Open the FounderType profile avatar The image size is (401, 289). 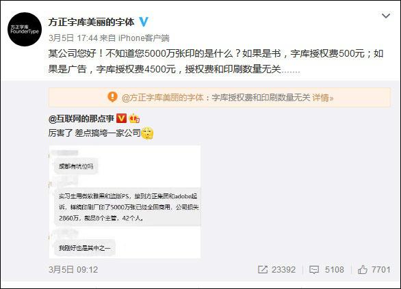point(25,29)
